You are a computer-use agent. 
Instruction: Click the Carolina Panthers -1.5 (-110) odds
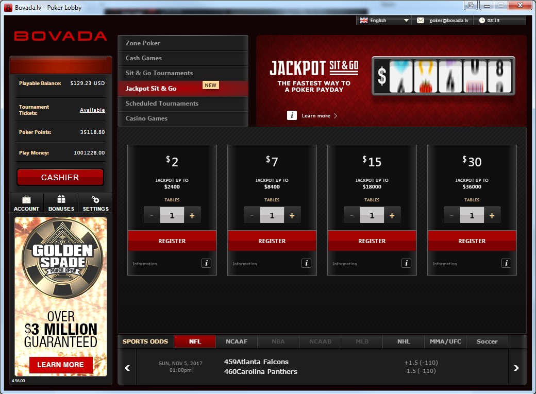(420, 371)
